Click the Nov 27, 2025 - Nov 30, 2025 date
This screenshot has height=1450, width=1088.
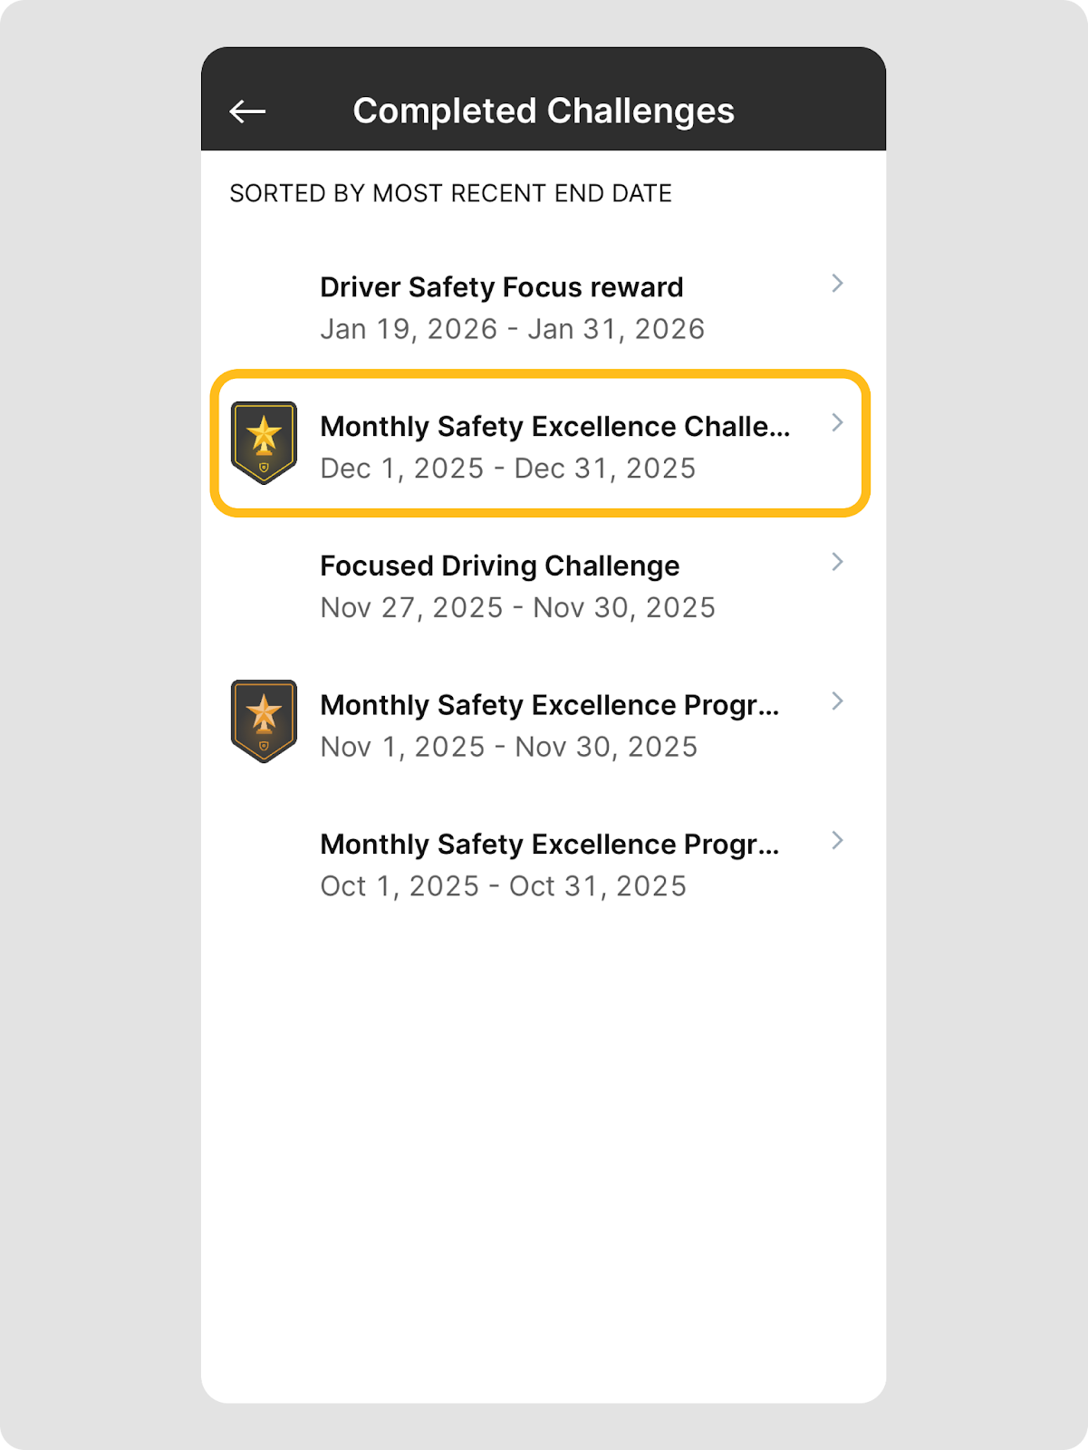click(x=517, y=608)
